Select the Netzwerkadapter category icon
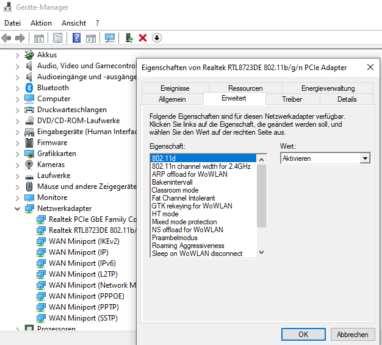Screen dimensions: 382x345 pos(29,208)
